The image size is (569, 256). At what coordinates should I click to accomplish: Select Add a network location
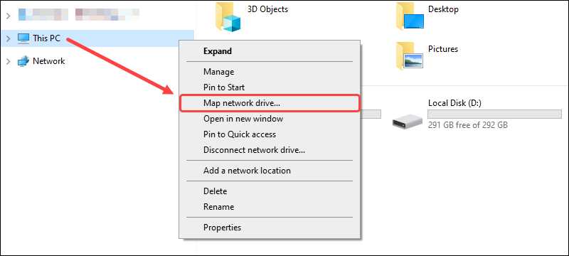tap(270, 171)
